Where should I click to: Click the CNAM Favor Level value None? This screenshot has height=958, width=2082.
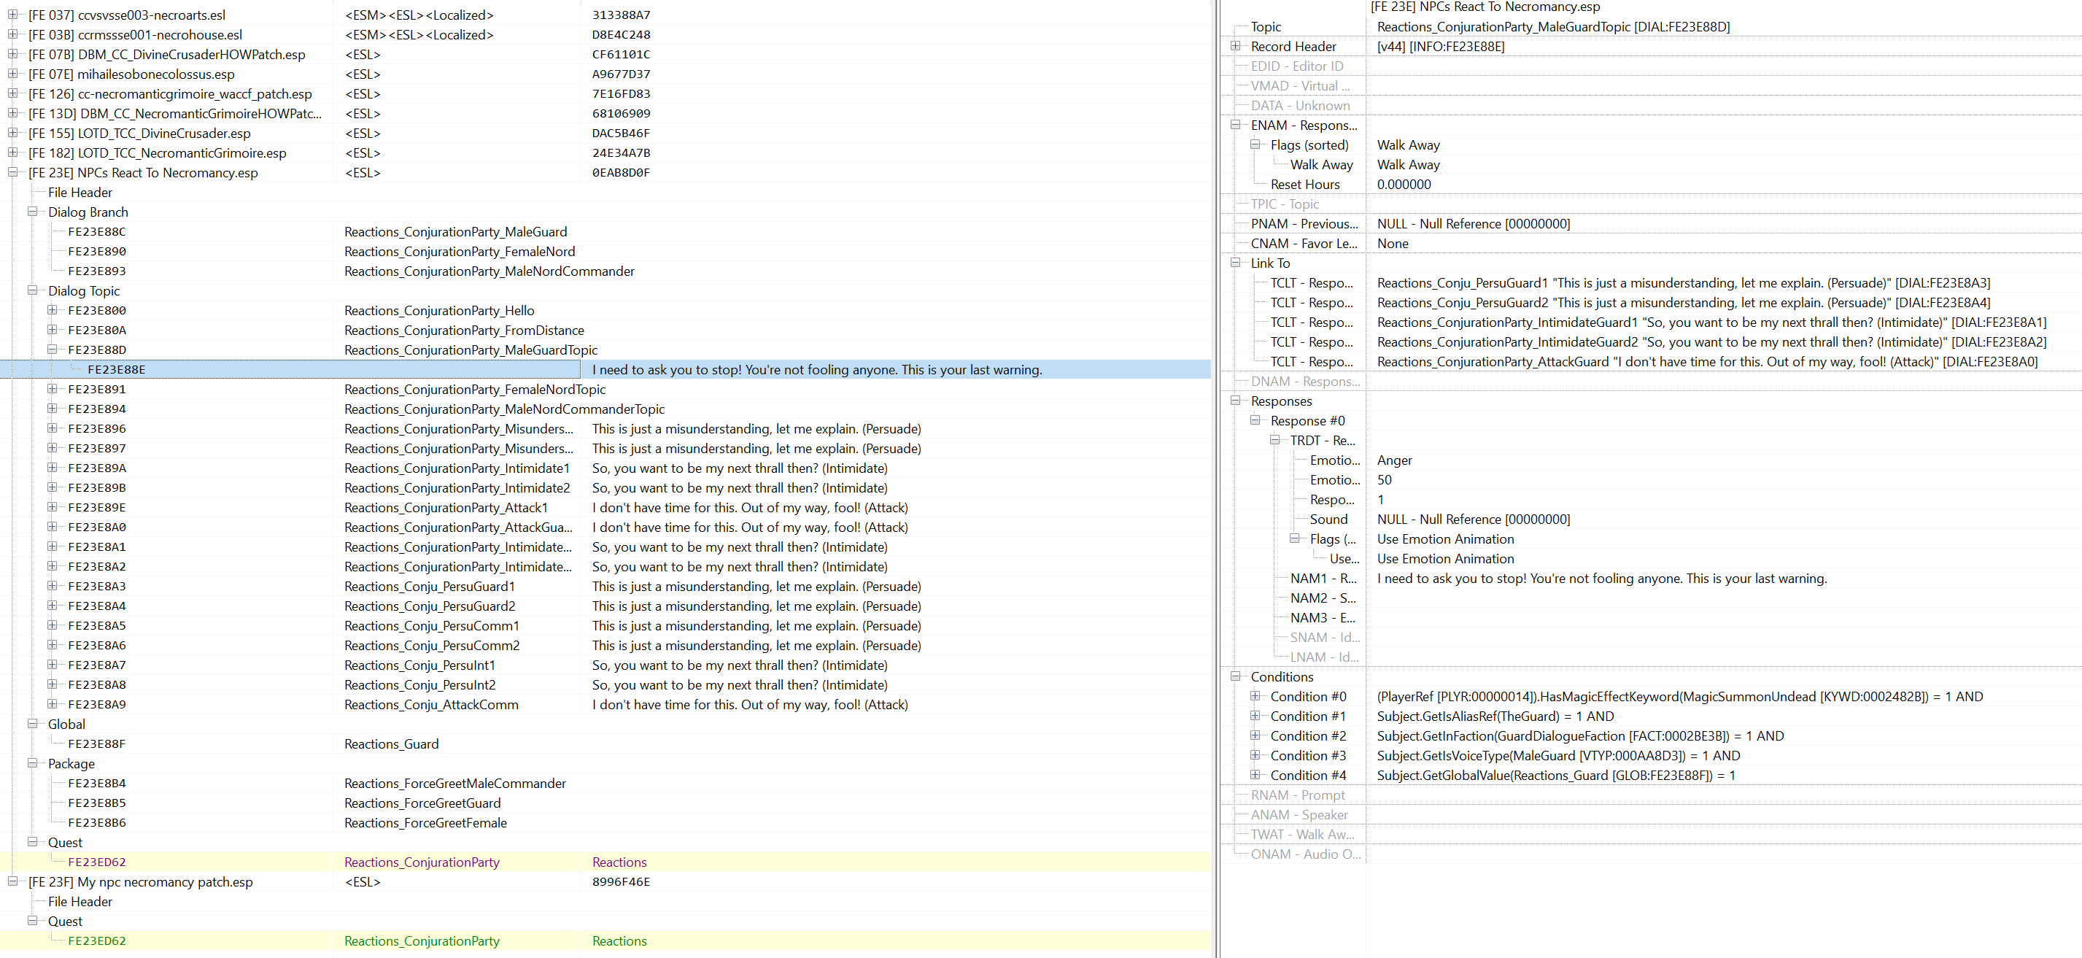coord(1393,244)
